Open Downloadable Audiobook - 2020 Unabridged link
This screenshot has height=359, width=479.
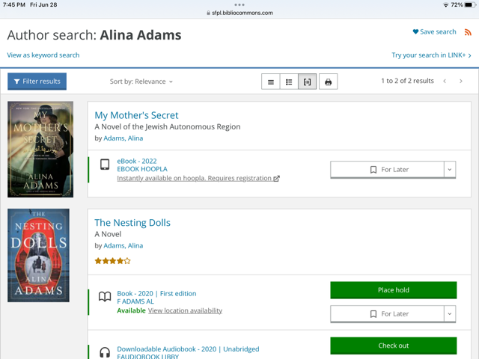click(188, 349)
